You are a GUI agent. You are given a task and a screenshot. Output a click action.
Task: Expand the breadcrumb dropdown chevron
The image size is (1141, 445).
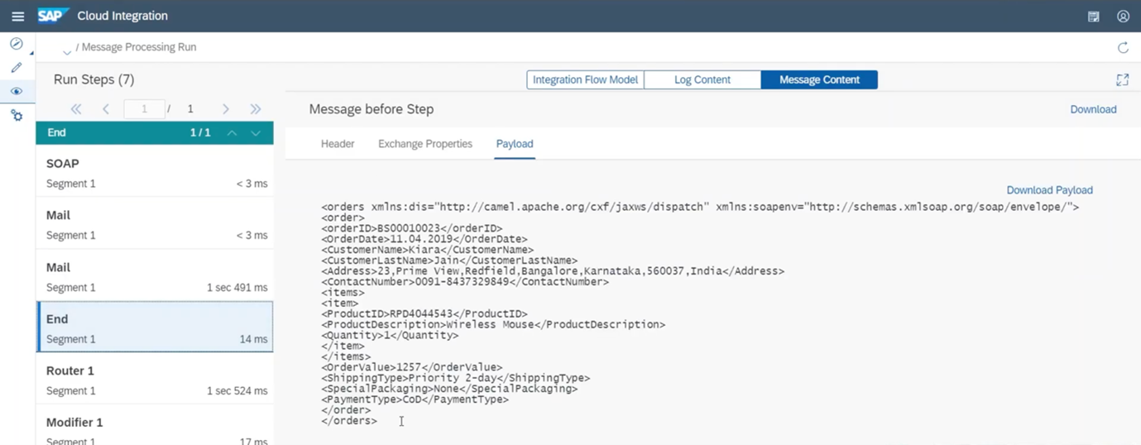[x=67, y=51]
